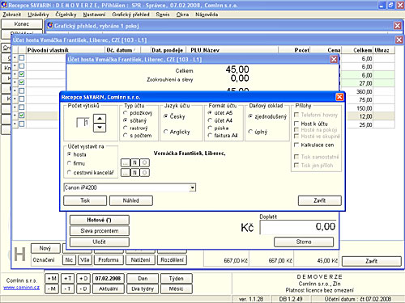Click the Tisk print button
This screenshot has height=303, width=405.
click(x=85, y=200)
